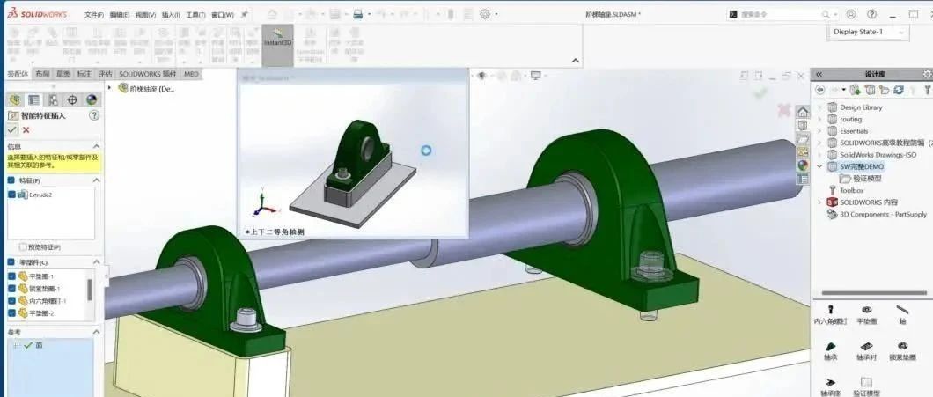Image resolution: width=933 pixels, height=397 pixels.
Task: Click the search commands input field
Action: [x=780, y=14]
